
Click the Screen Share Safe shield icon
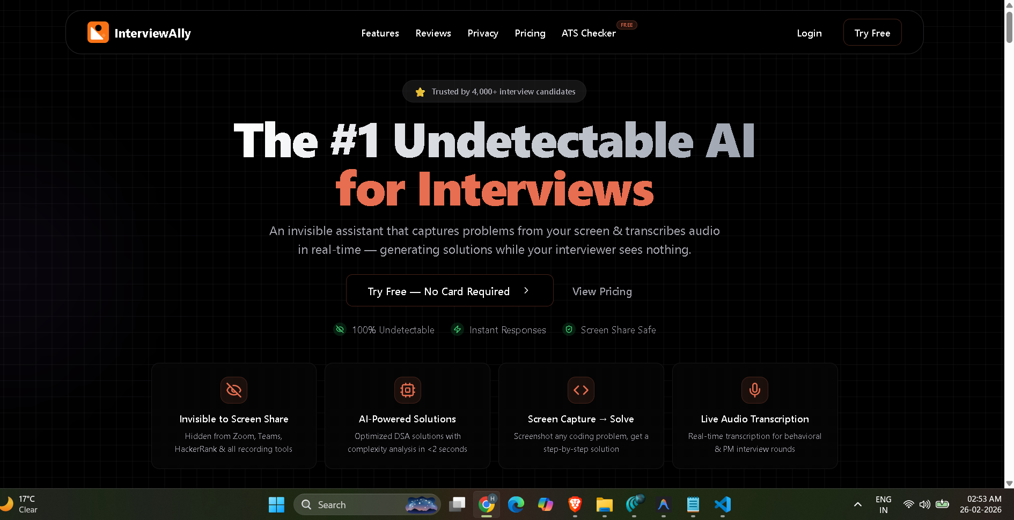click(569, 329)
